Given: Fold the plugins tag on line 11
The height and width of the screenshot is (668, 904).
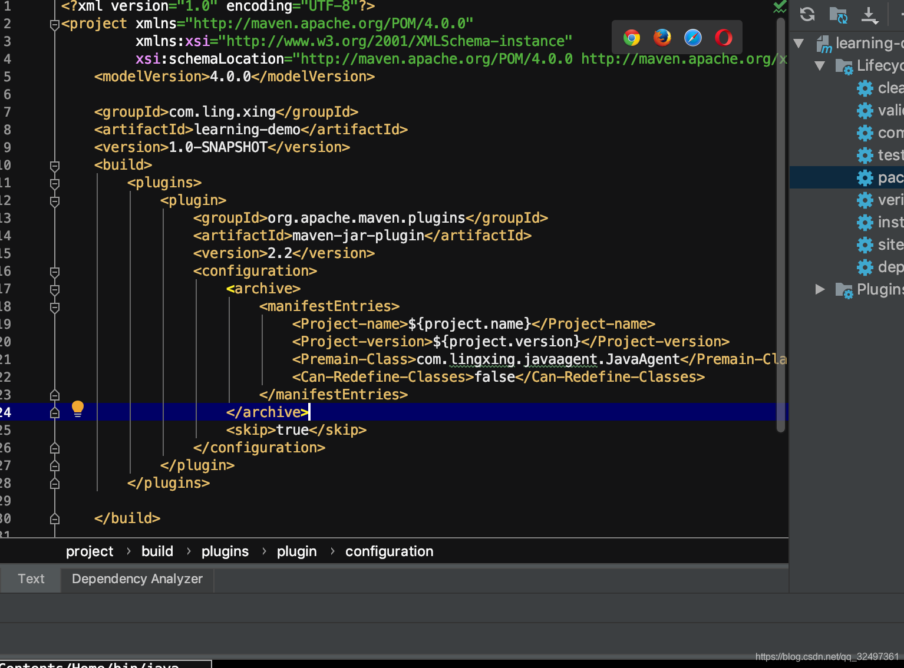Looking at the screenshot, I should (x=55, y=184).
